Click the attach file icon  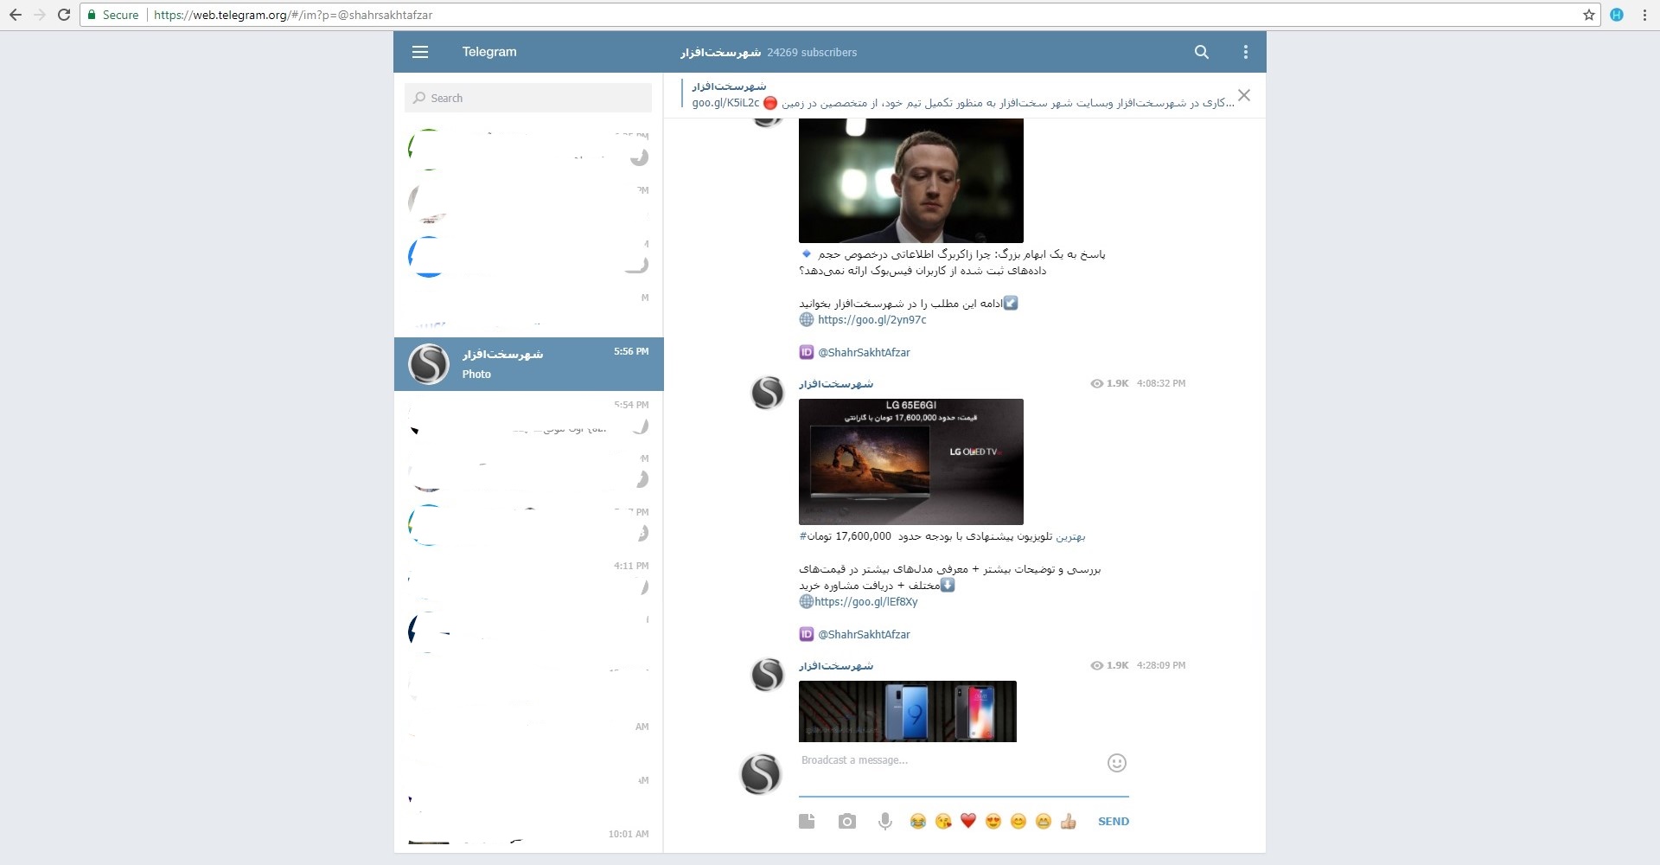[807, 821]
